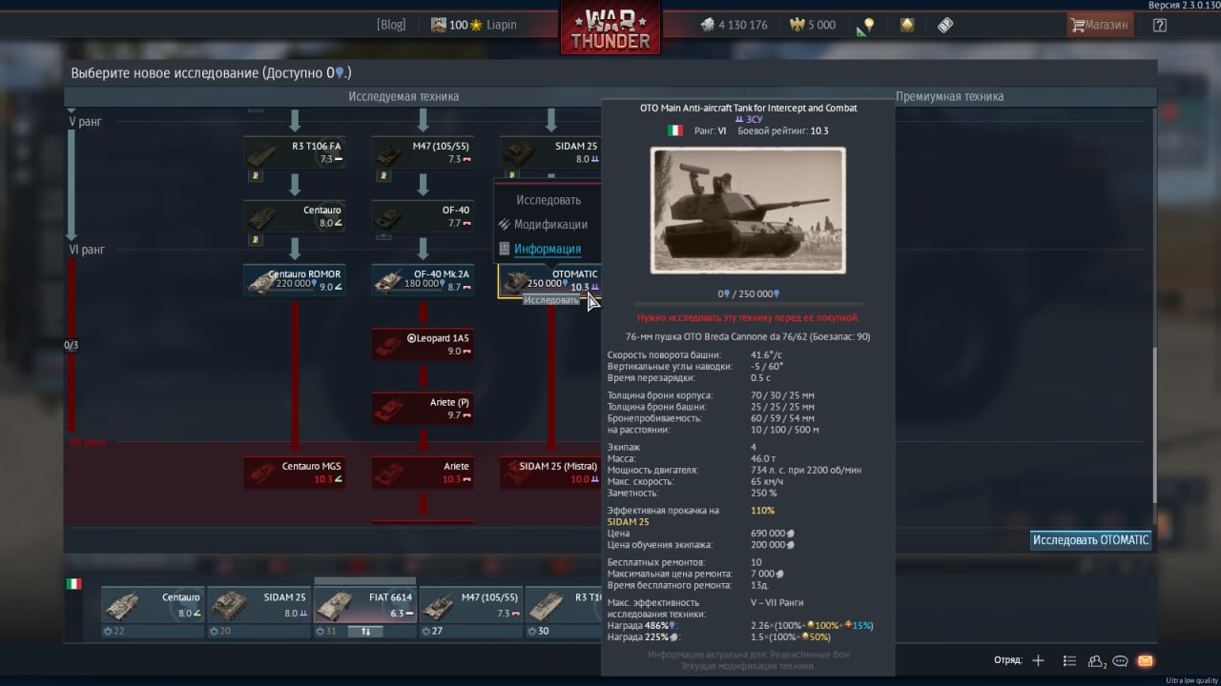The height and width of the screenshot is (686, 1221).
Task: Select the Centauro card in research tree
Action: pos(295,216)
